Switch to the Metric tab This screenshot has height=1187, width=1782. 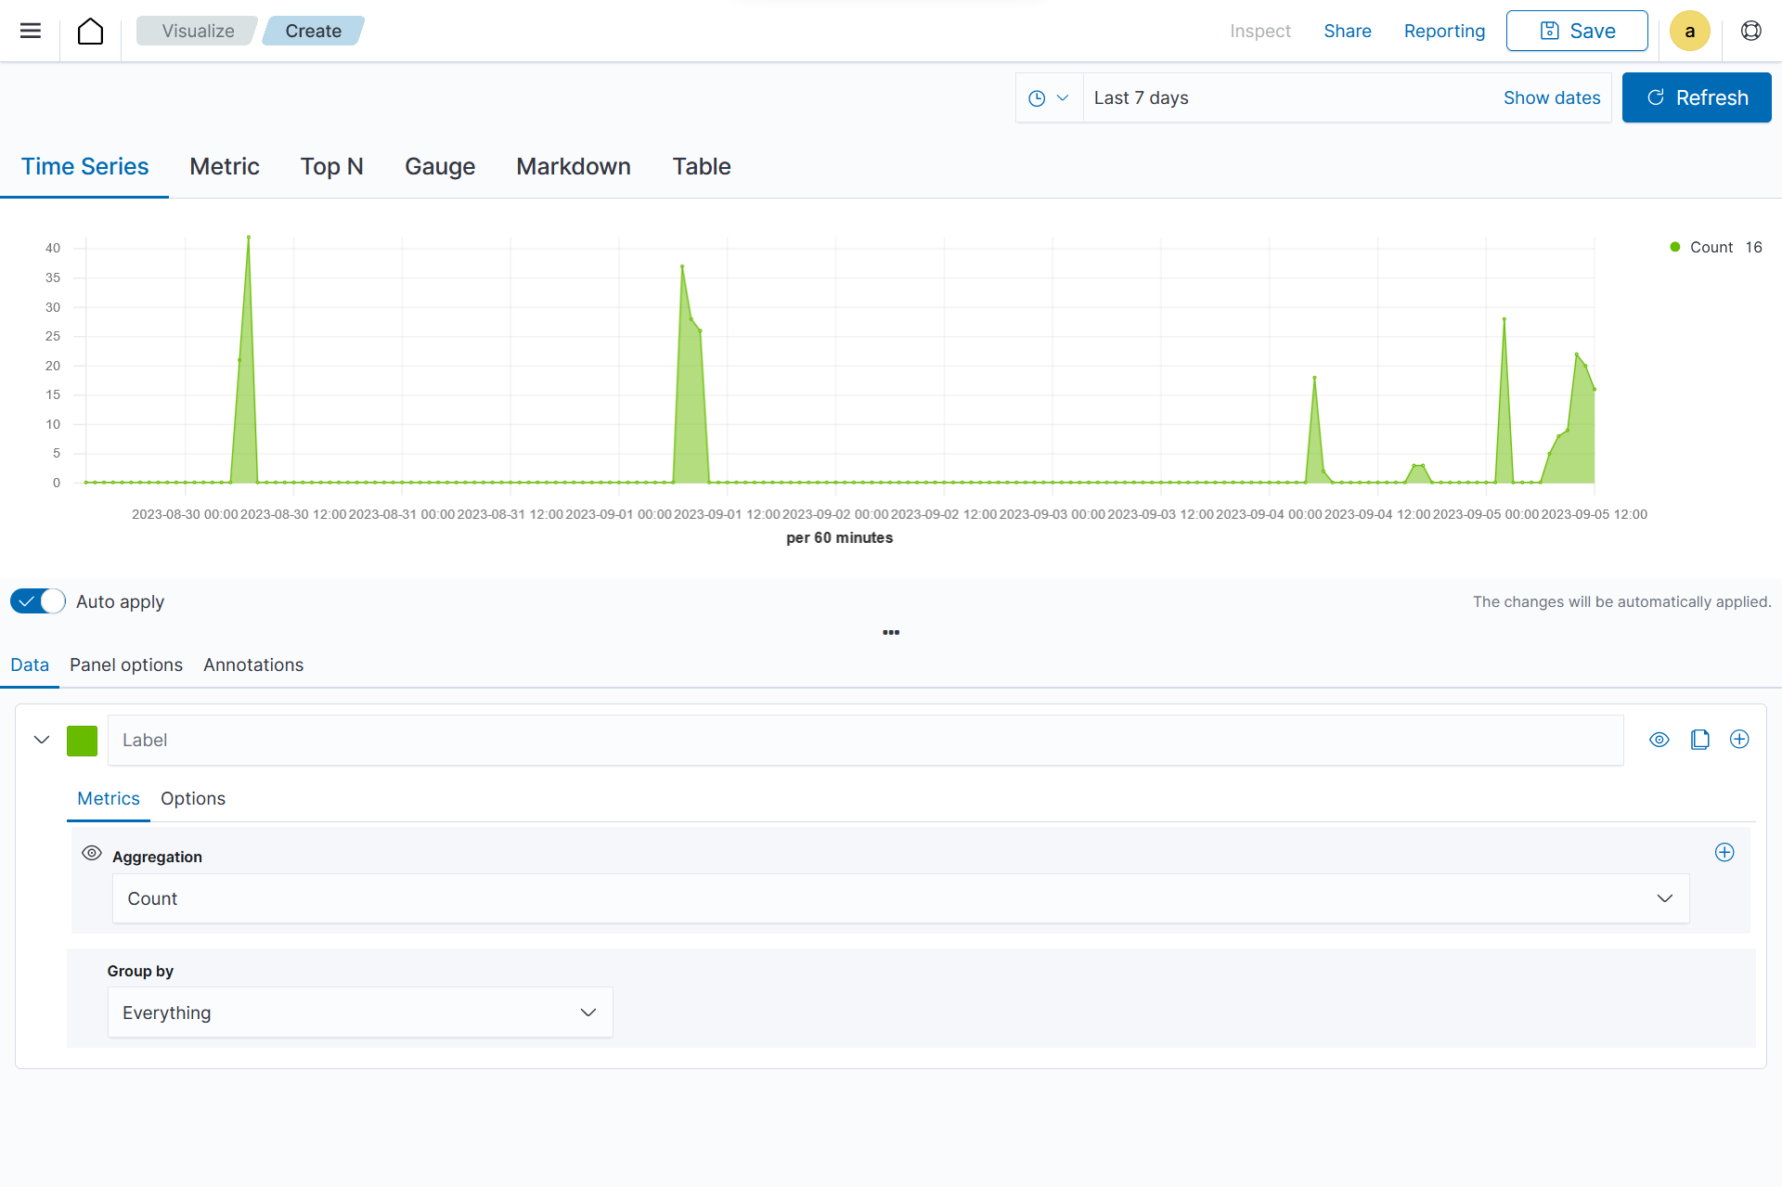click(x=225, y=166)
